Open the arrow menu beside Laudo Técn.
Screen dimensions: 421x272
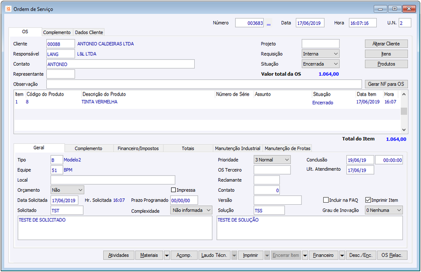[234, 255]
